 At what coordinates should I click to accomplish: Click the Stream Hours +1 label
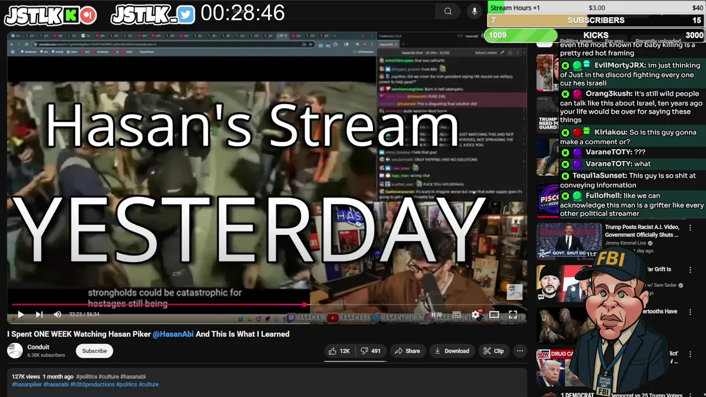pyautogui.click(x=515, y=8)
